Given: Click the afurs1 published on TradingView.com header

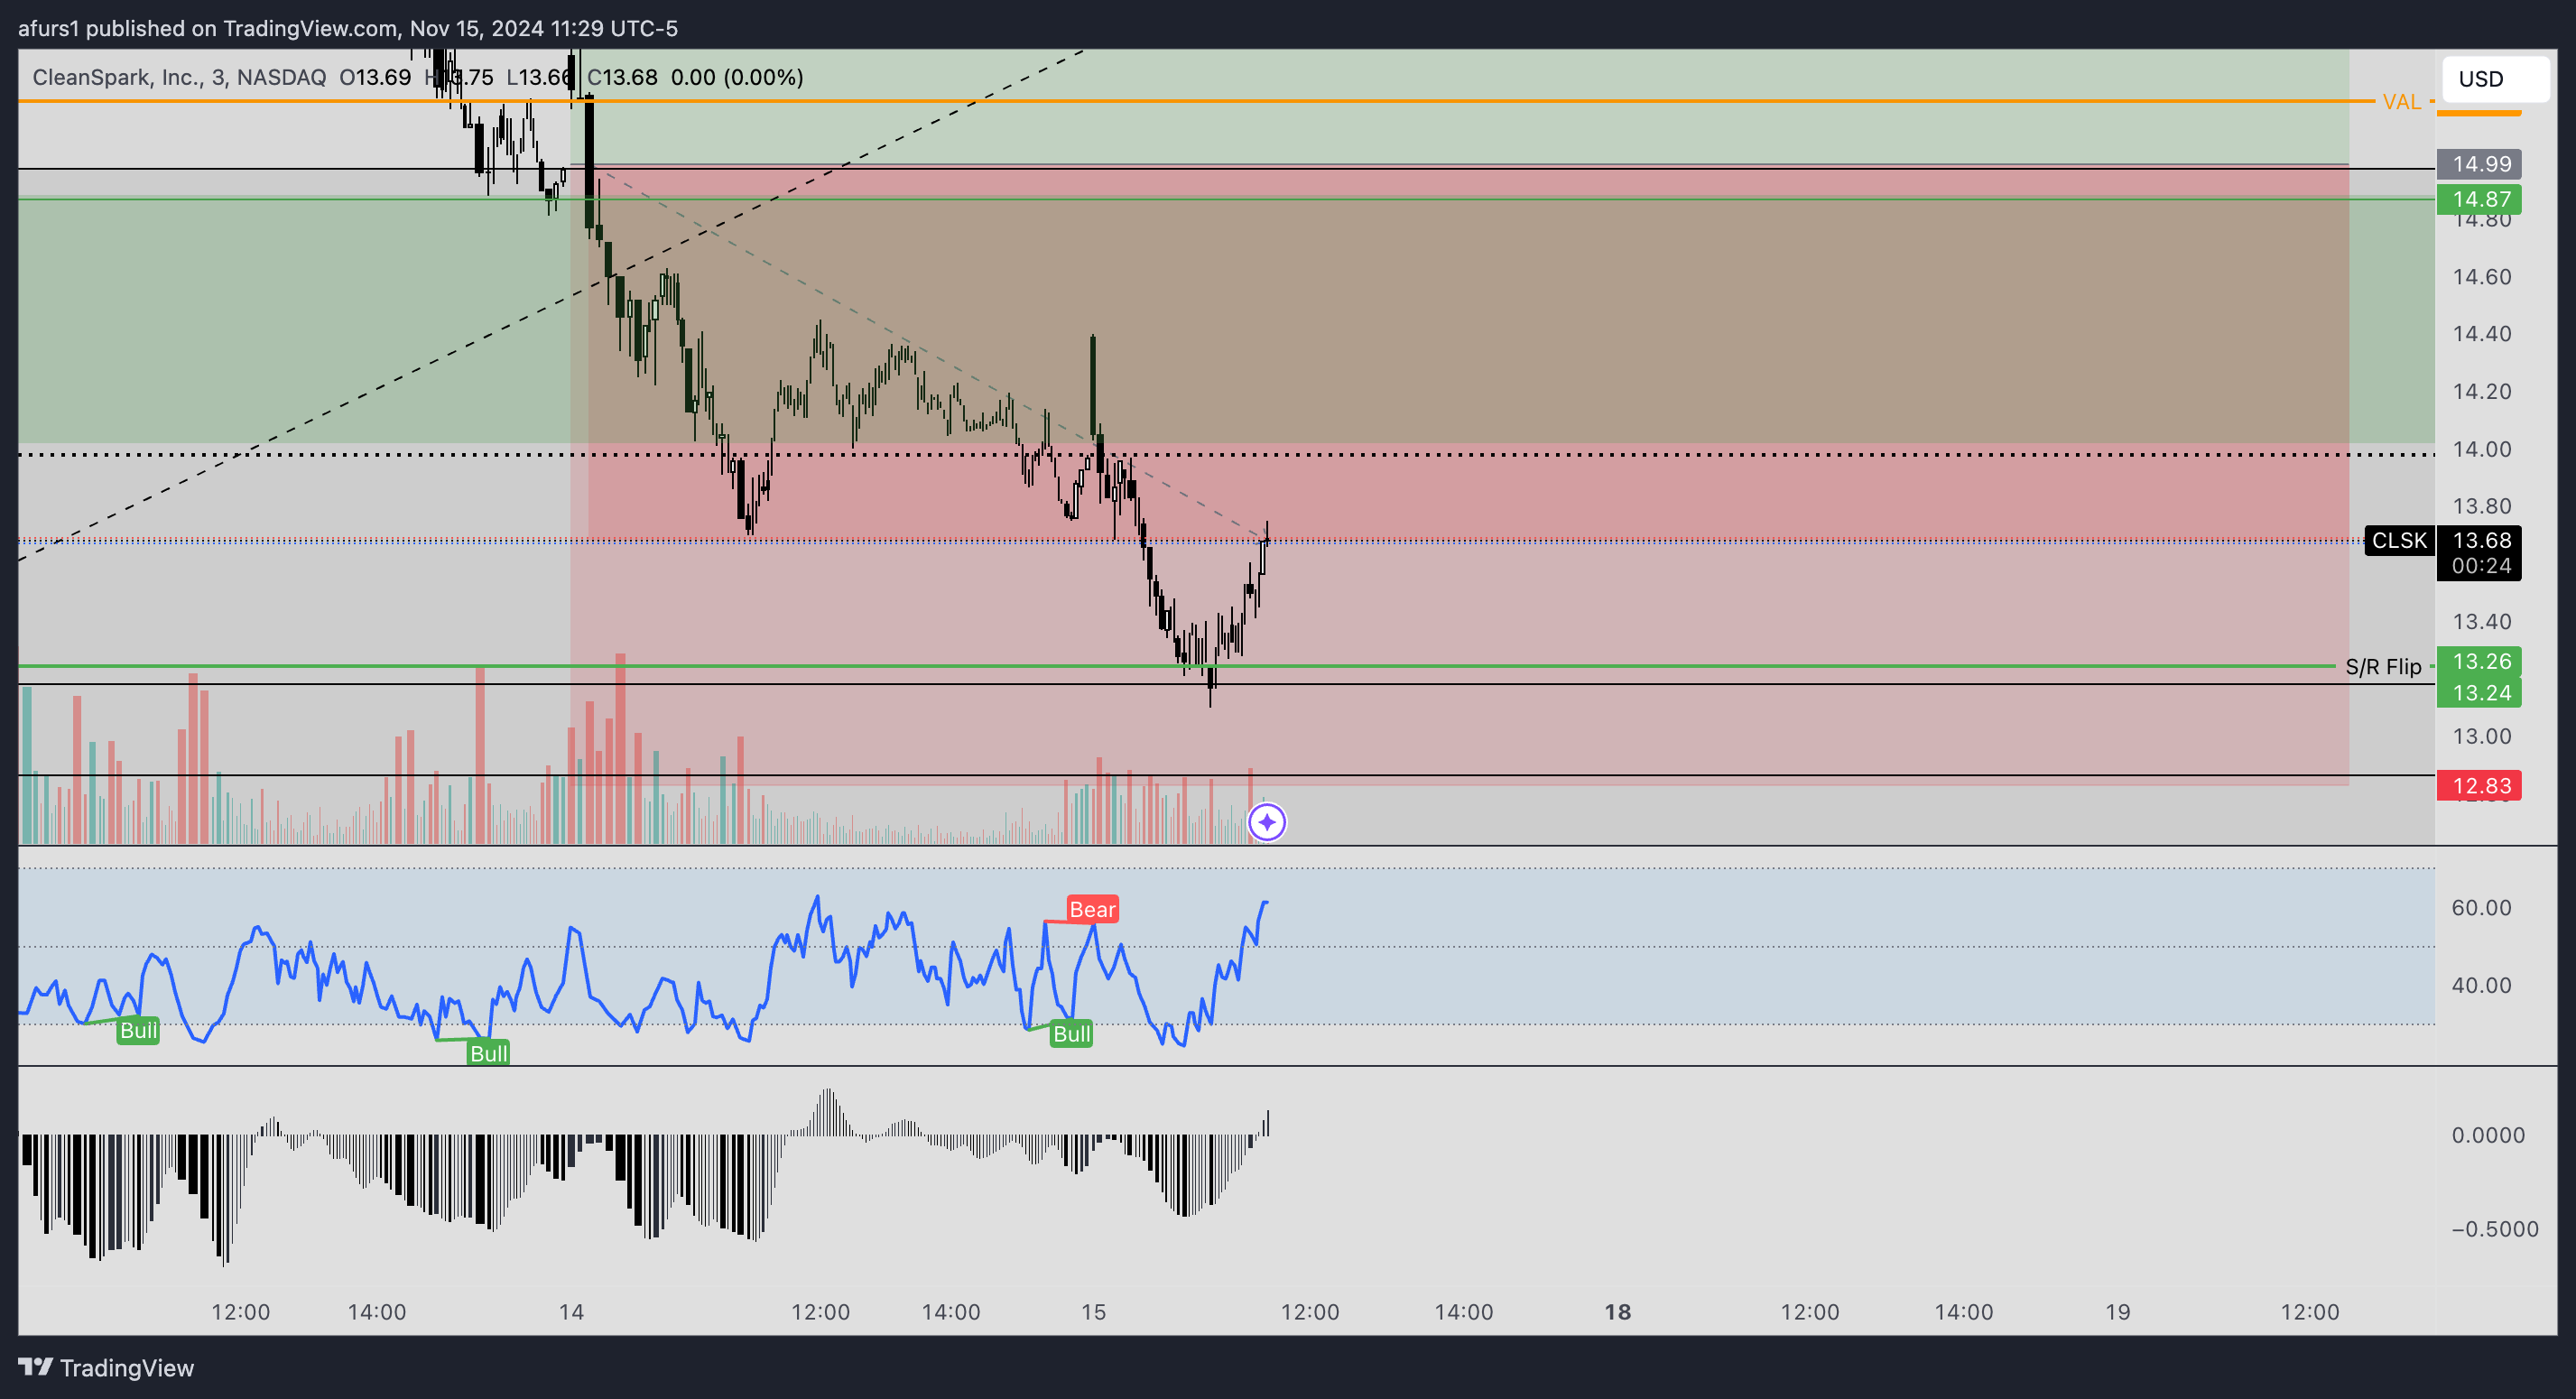Looking at the screenshot, I should (x=347, y=28).
